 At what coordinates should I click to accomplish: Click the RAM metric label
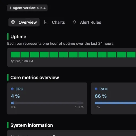tap(103, 89)
